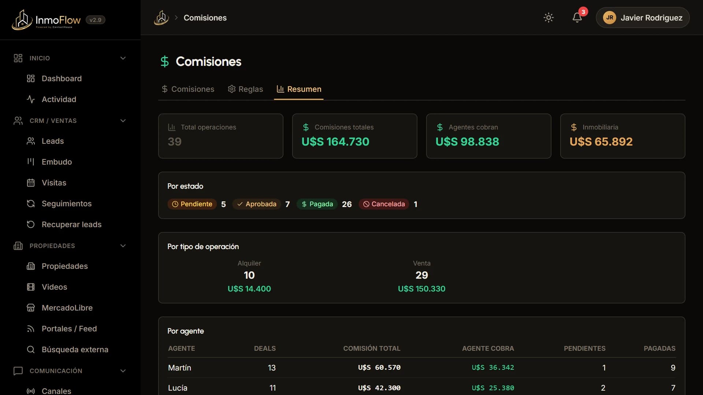Click the breadcrumb home building icon
703x395 pixels.
click(161, 18)
